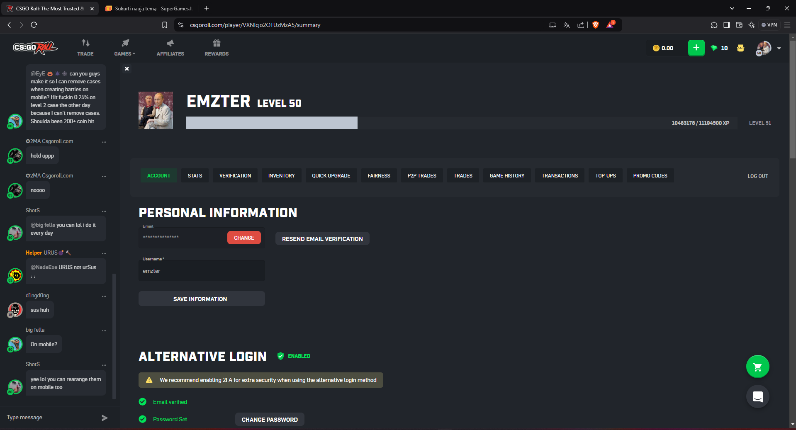The image size is (796, 430).
Task: Open options for ShotS 'every day' message
Action: pos(104,211)
